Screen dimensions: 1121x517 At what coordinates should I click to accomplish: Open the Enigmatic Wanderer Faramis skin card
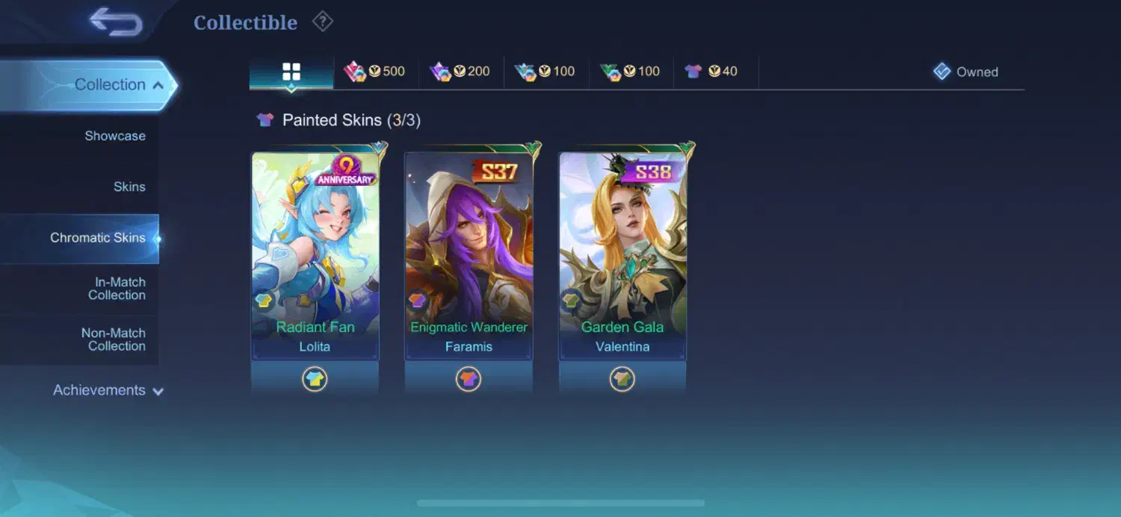click(x=469, y=255)
